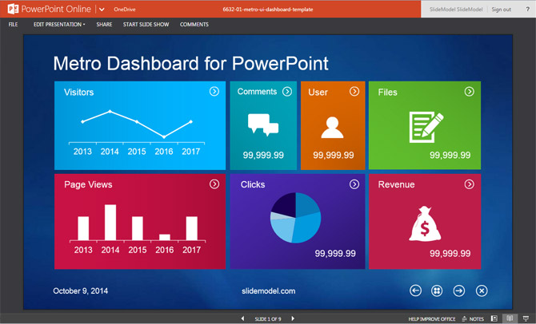Image resolution: width=536 pixels, height=324 pixels.
Task: Click the PowerPoint Online logo icon
Action: tap(13, 9)
